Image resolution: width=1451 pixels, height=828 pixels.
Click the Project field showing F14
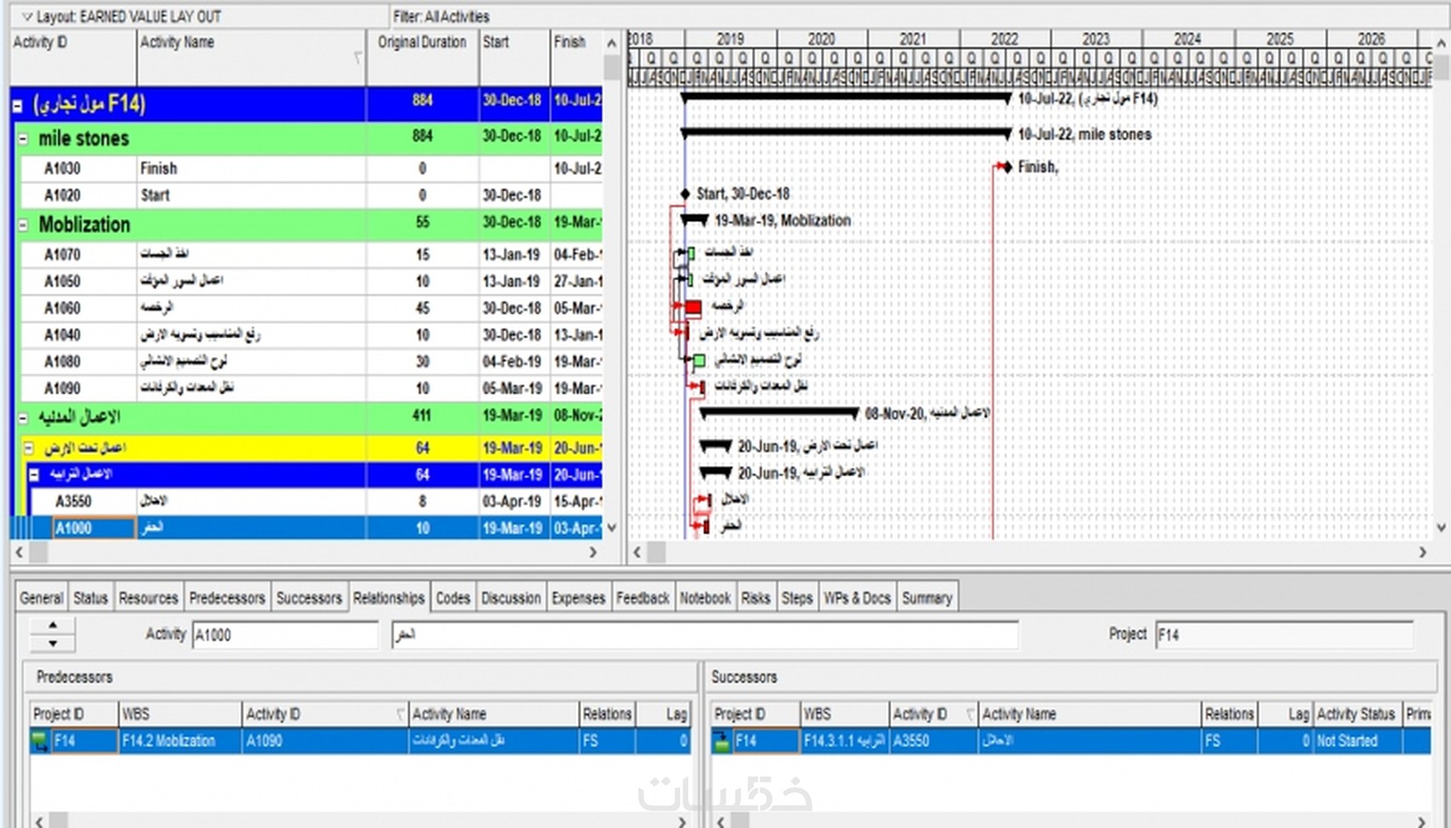[x=1285, y=635]
